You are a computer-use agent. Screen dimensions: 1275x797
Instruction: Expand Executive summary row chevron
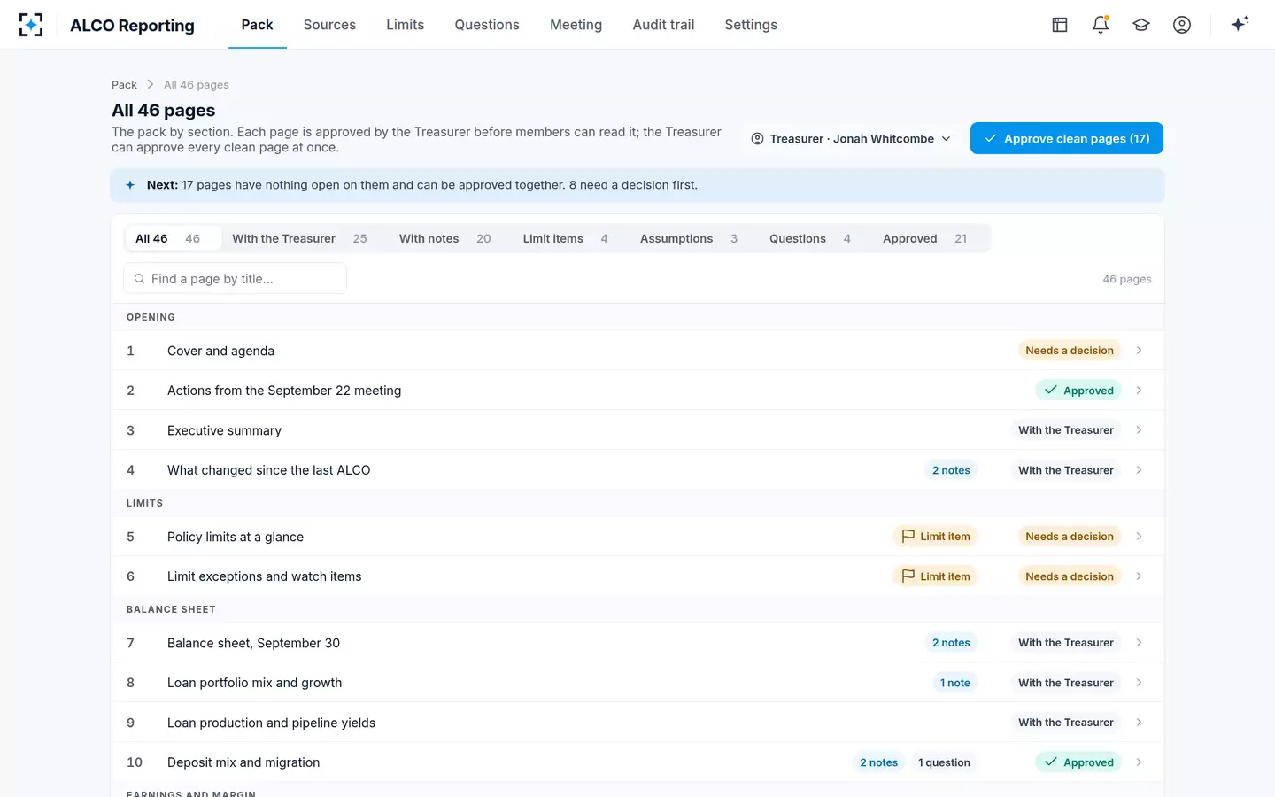[x=1139, y=430]
